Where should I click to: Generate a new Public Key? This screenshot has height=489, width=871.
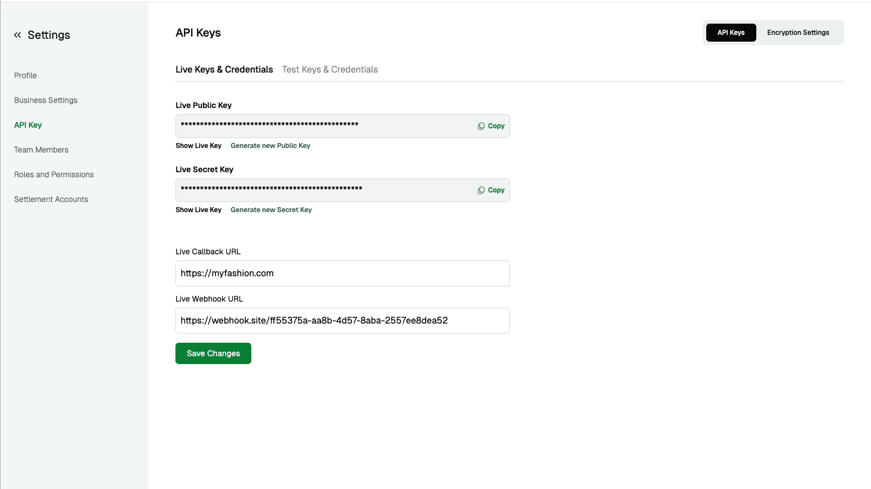click(x=270, y=145)
